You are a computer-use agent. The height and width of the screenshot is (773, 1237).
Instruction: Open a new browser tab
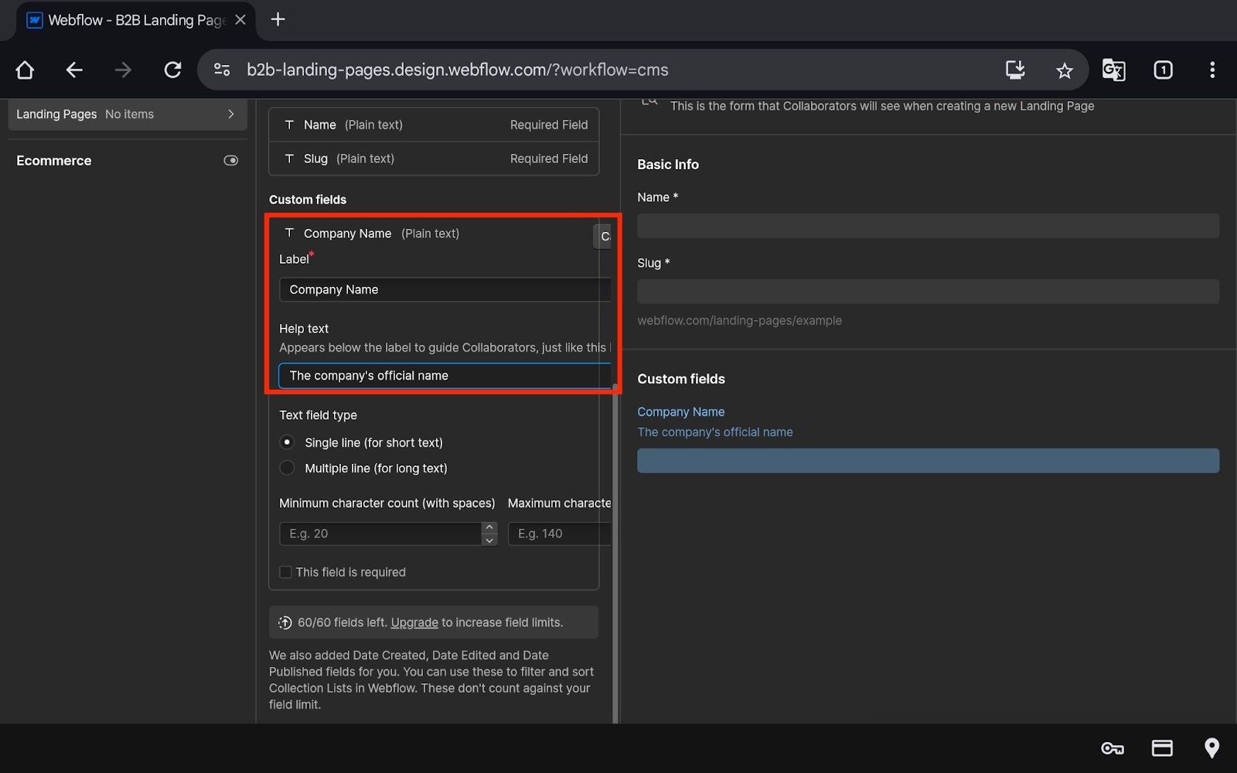point(278,20)
